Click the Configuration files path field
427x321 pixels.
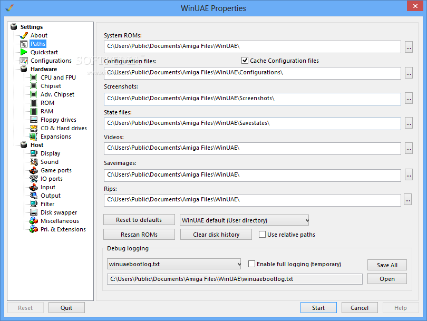pyautogui.click(x=252, y=73)
